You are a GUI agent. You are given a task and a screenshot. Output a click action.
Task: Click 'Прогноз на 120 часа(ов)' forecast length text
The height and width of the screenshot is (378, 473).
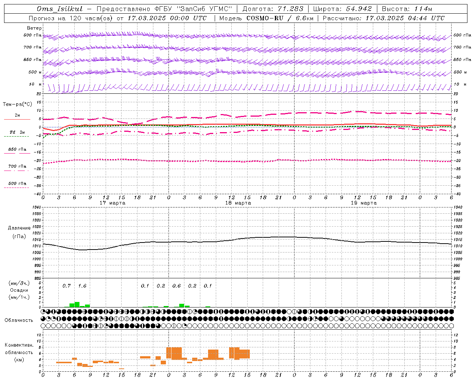[x=71, y=18]
